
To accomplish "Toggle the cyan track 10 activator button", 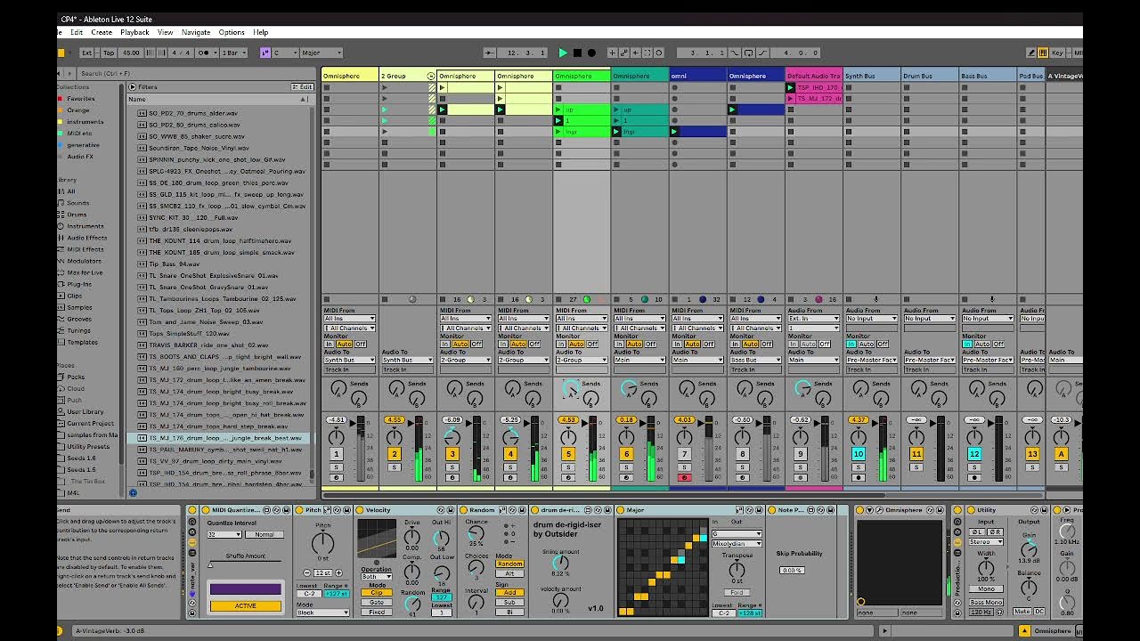I will click(859, 454).
